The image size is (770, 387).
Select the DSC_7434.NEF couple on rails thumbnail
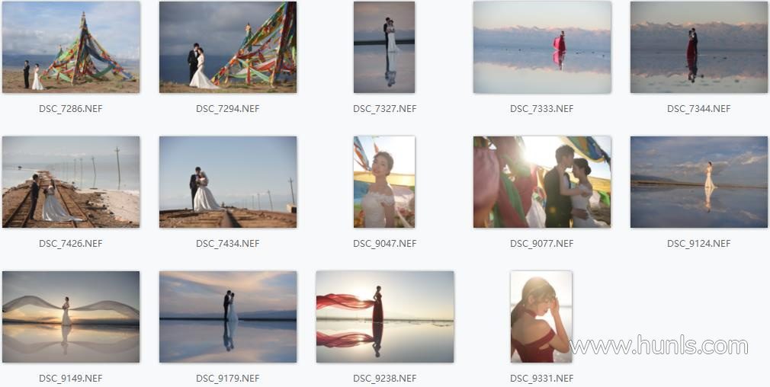pyautogui.click(x=228, y=182)
